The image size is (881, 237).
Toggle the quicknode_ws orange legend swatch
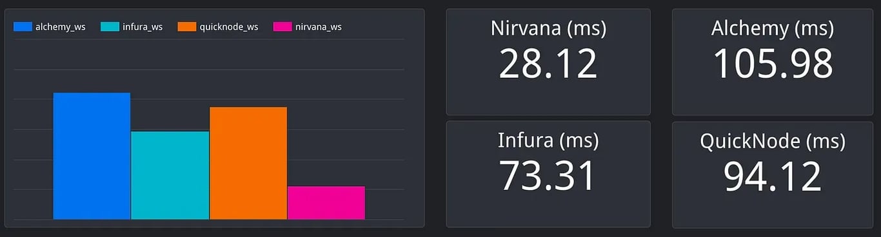tap(187, 27)
